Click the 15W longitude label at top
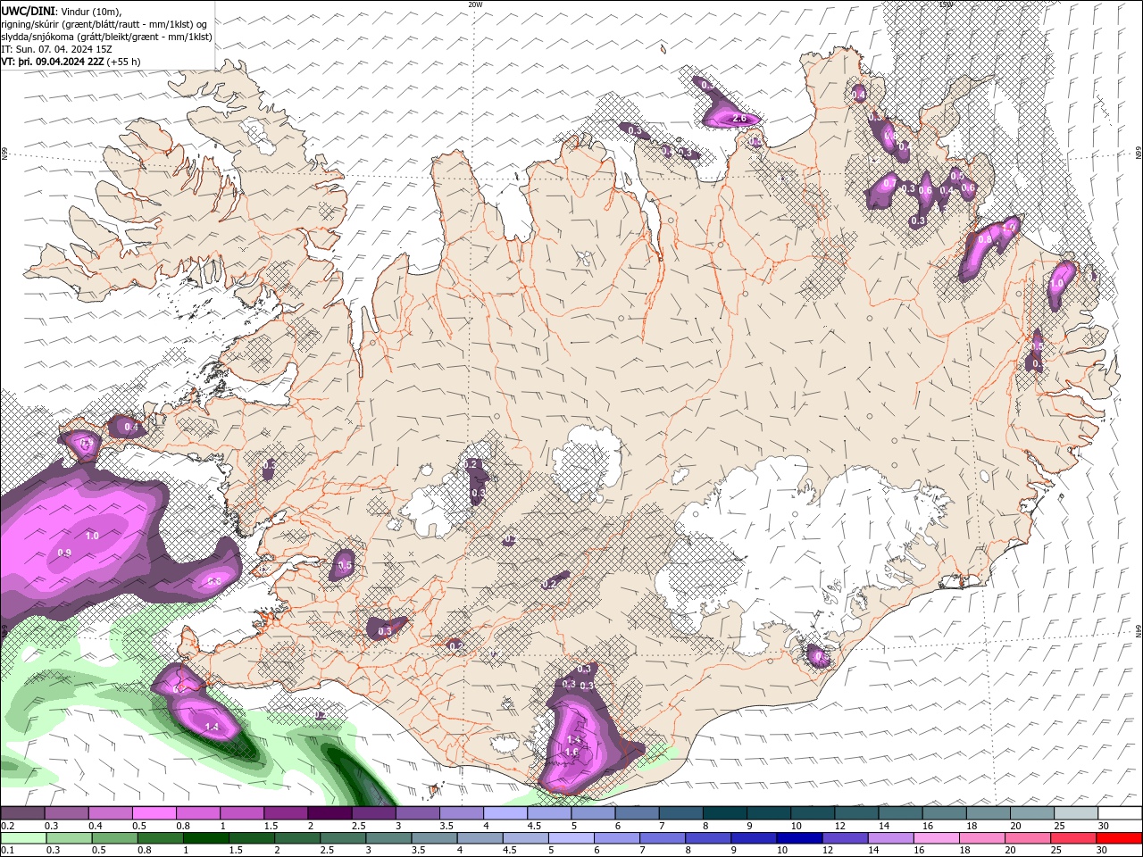 coord(947,4)
